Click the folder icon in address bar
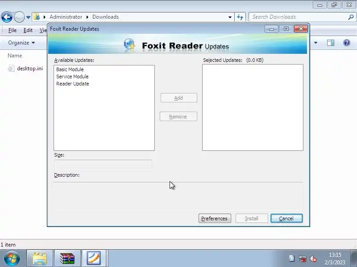The width and height of the screenshot is (357, 267). pos(37,17)
